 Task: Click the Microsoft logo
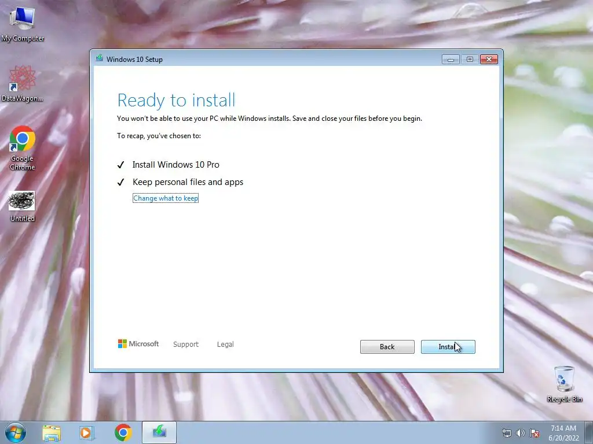coord(138,343)
